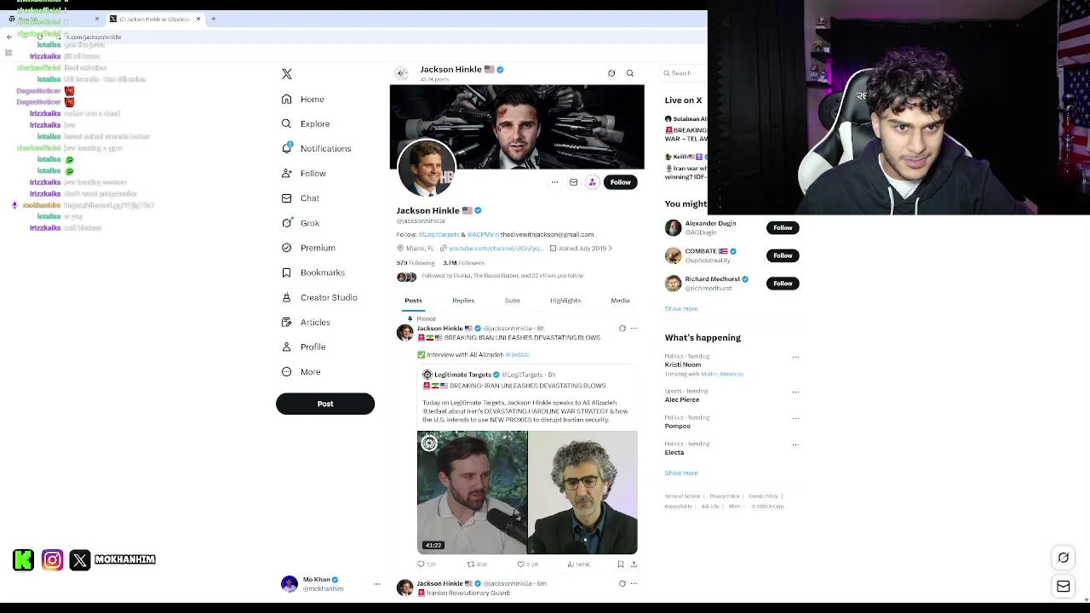
Task: Show more under What's happening
Action: 681,473
